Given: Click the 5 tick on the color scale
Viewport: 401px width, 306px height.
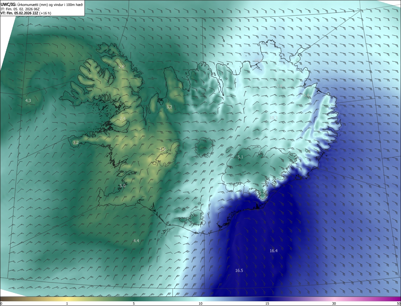Looking at the screenshot, I should (x=134, y=303).
